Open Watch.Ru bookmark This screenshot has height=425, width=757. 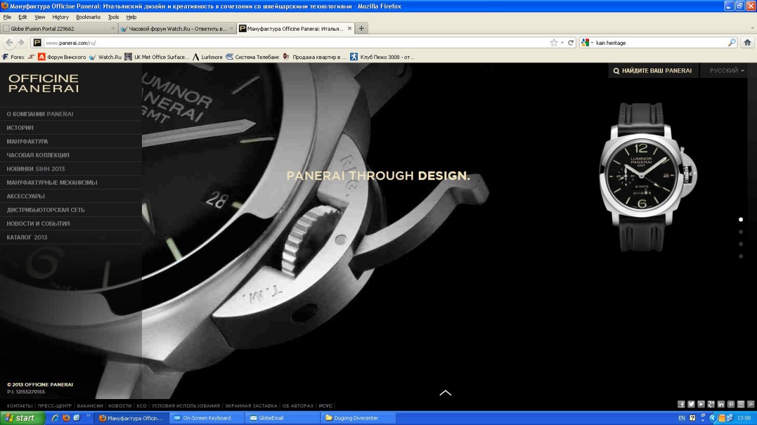pyautogui.click(x=105, y=57)
